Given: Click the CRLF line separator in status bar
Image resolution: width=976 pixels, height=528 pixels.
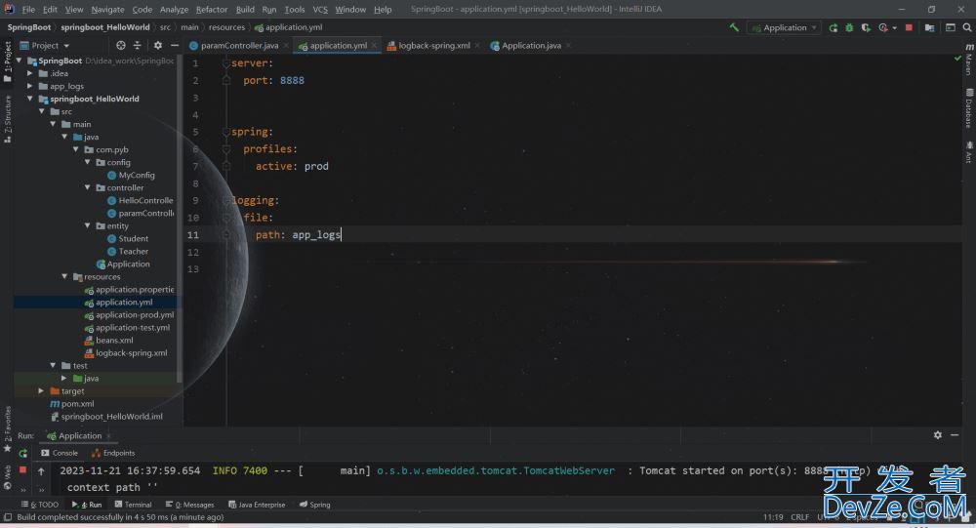Looking at the screenshot, I should click(800, 517).
